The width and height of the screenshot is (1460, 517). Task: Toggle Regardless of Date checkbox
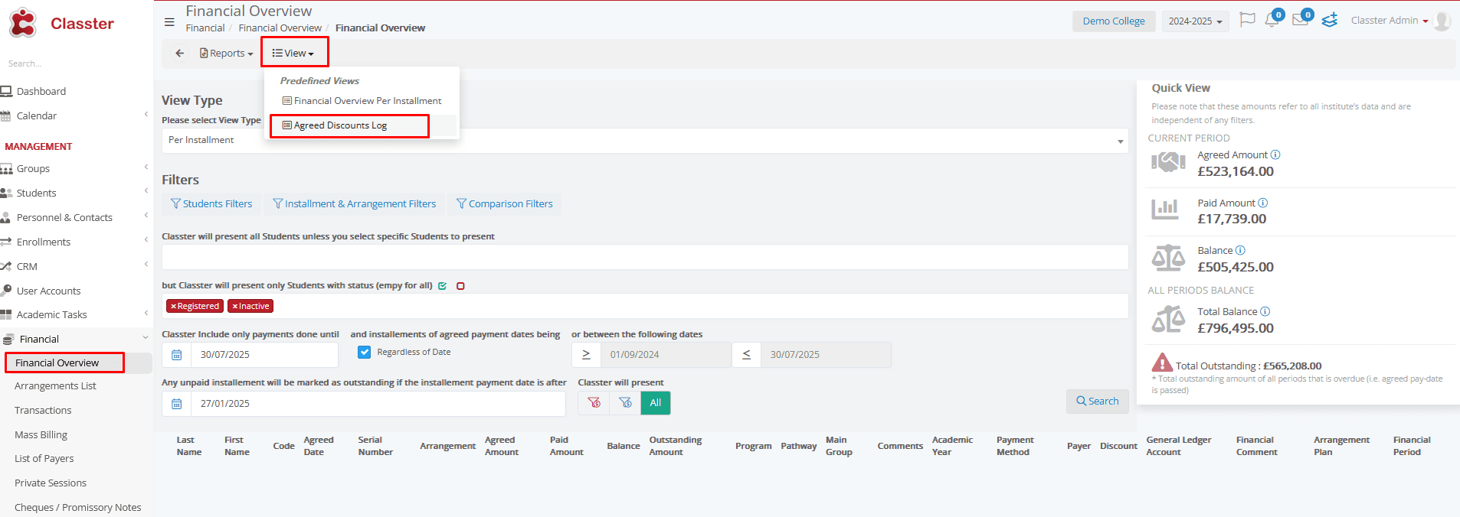(365, 353)
